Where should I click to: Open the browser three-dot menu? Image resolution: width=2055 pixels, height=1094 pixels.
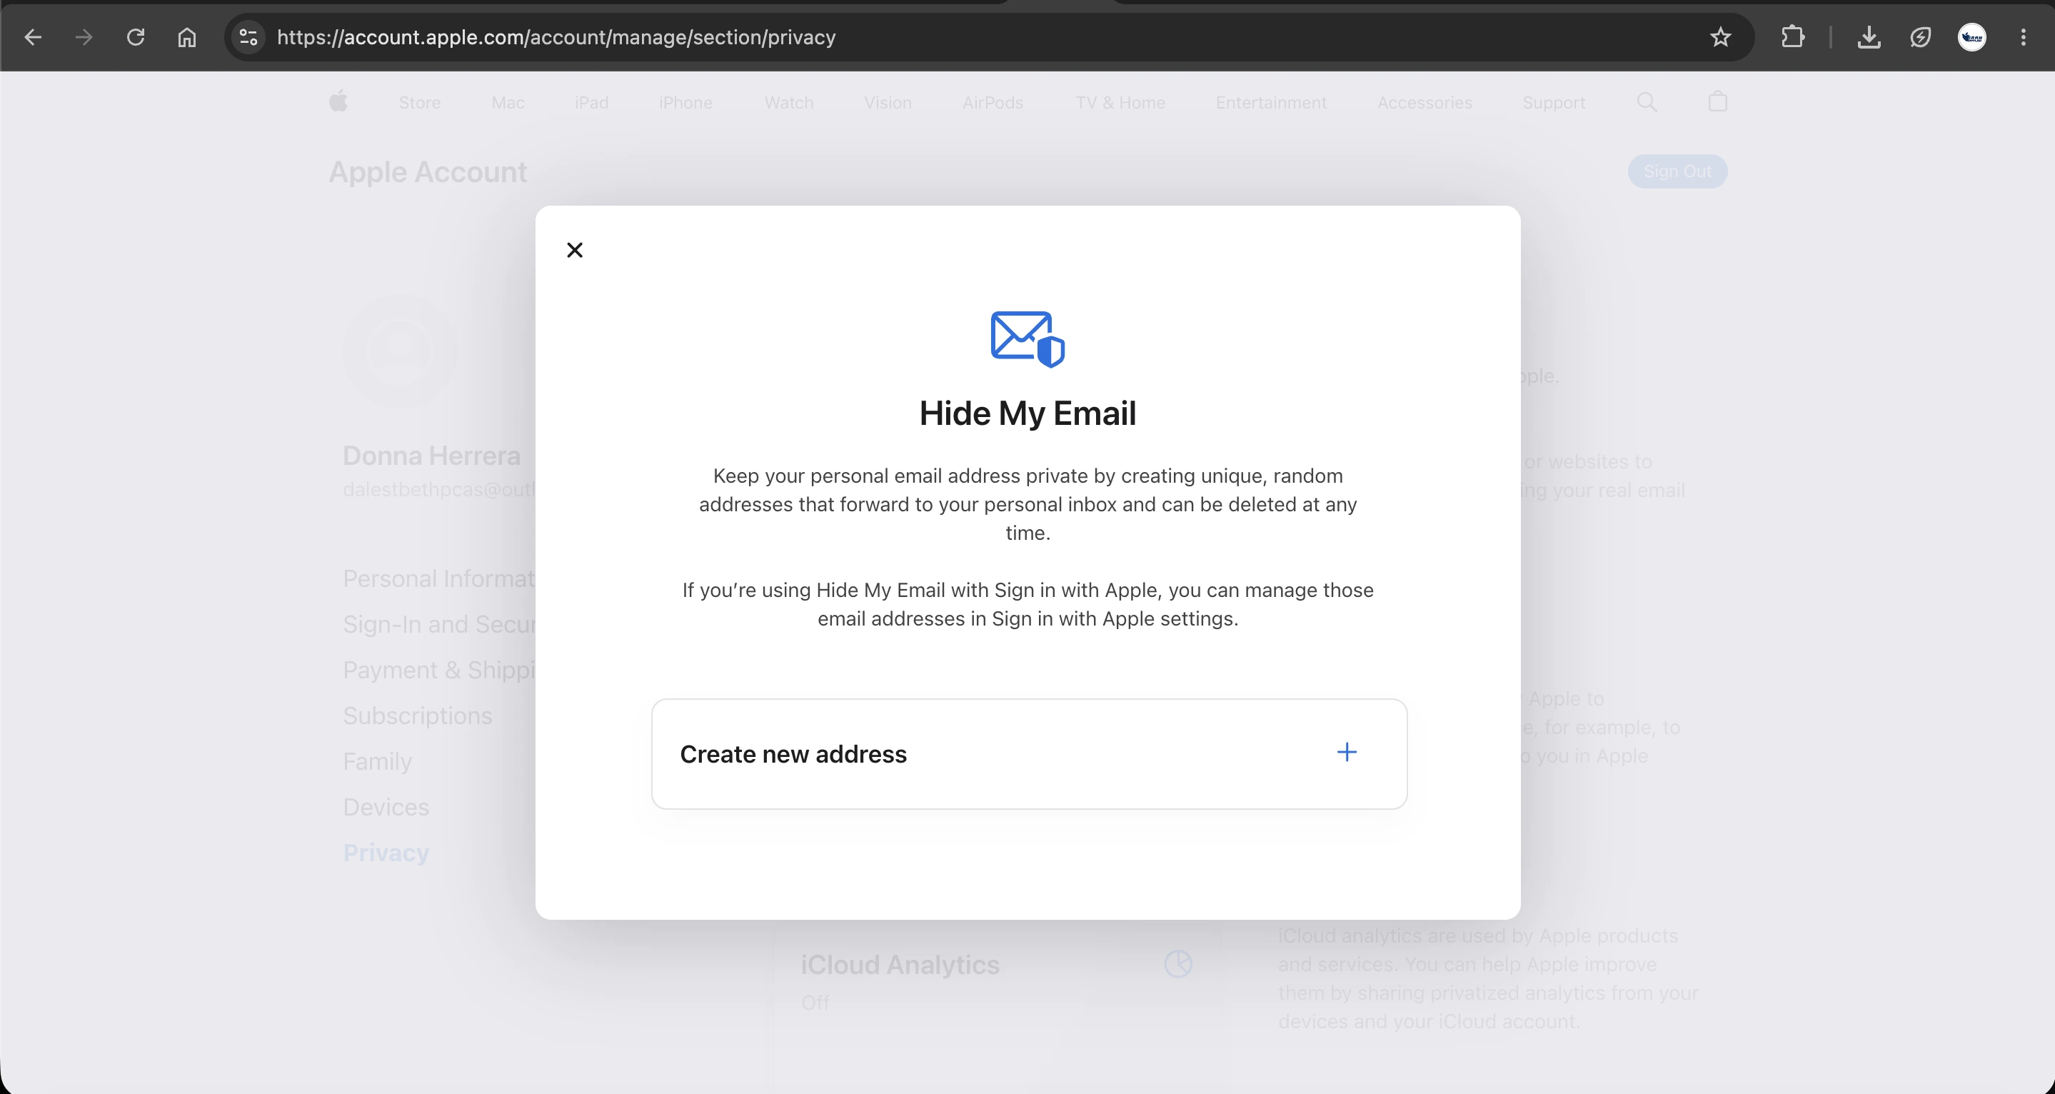click(x=2023, y=36)
